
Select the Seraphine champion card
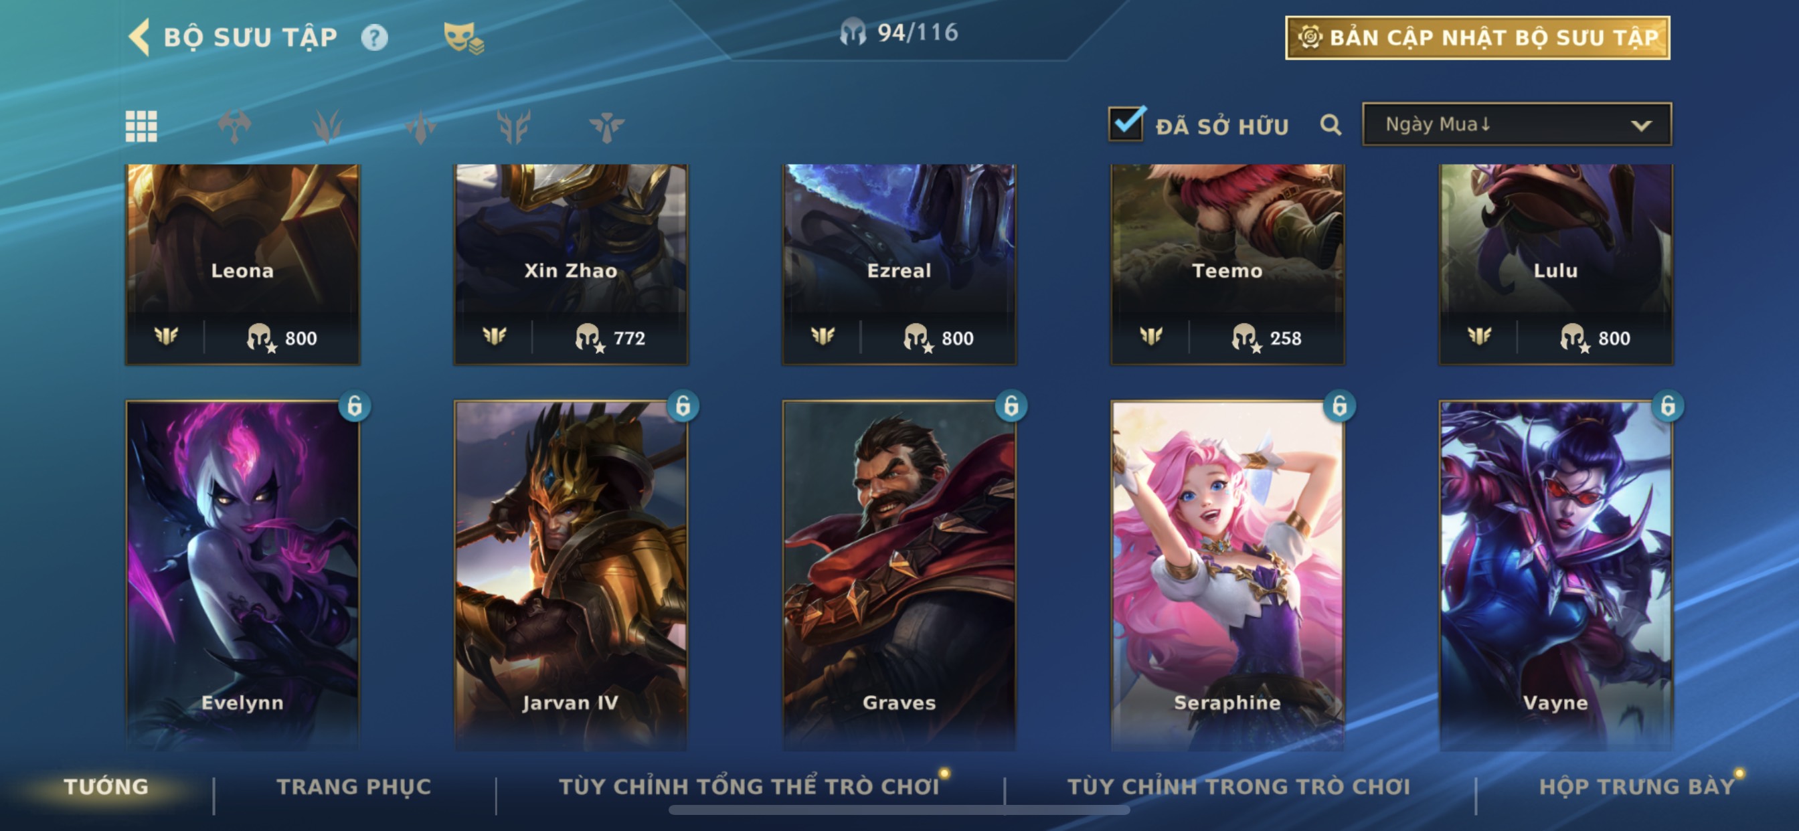1227,575
